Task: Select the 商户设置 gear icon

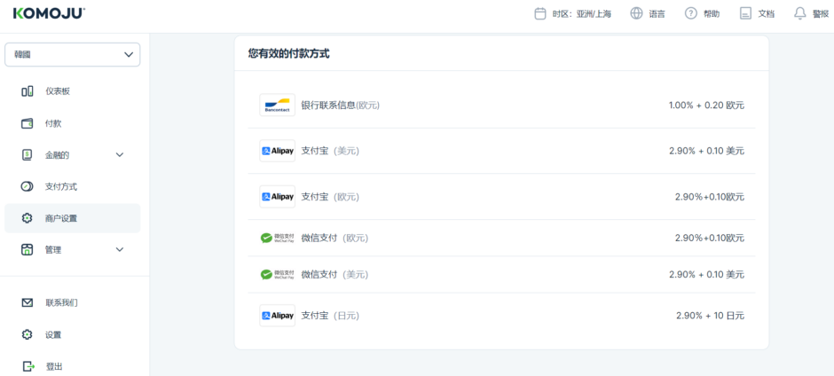Action: (27, 218)
